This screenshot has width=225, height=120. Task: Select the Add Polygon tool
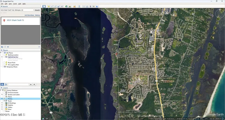52,7
